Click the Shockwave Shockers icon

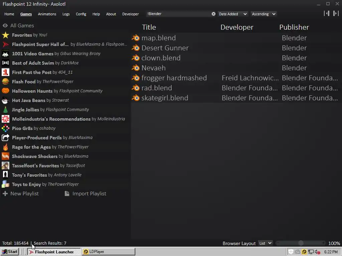5,156
